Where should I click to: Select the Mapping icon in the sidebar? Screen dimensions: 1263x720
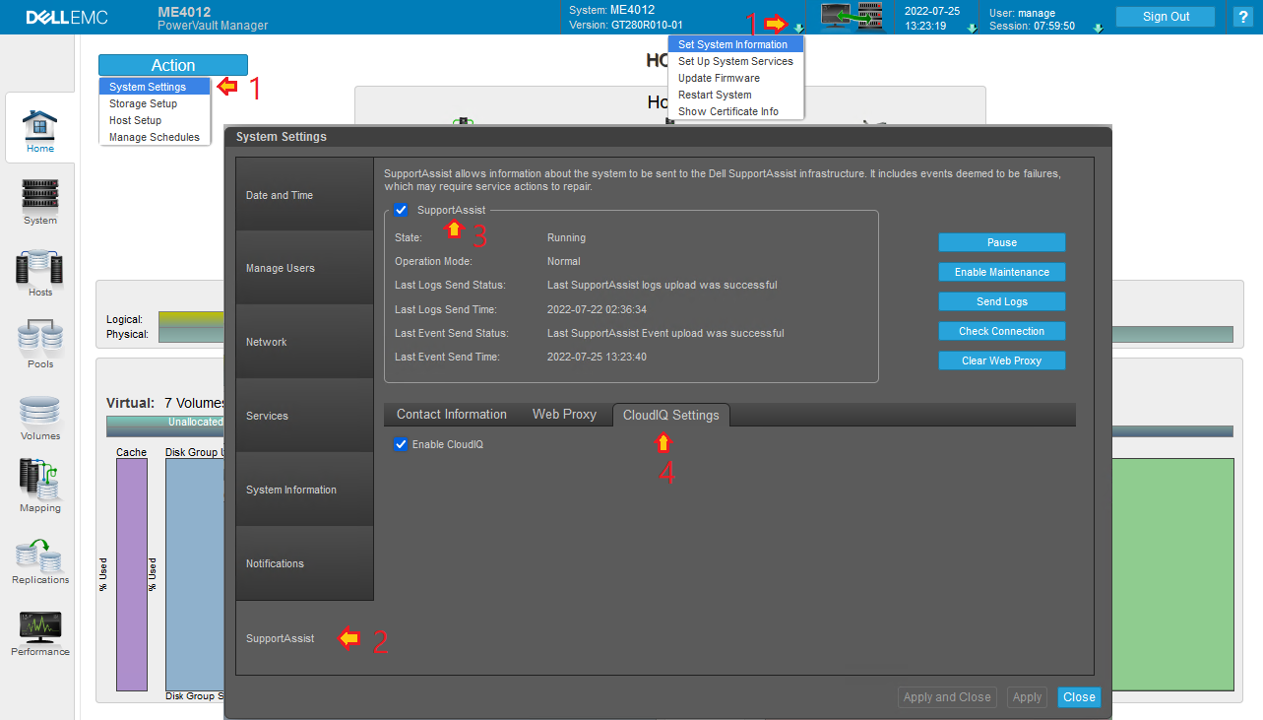[39, 483]
